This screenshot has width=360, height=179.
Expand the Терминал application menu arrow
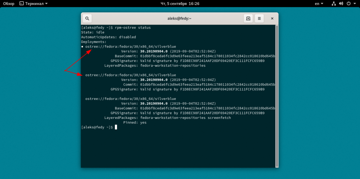tap(47, 4)
